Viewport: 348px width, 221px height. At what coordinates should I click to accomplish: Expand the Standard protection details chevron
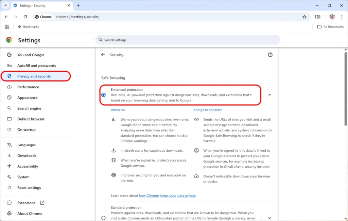click(x=269, y=218)
